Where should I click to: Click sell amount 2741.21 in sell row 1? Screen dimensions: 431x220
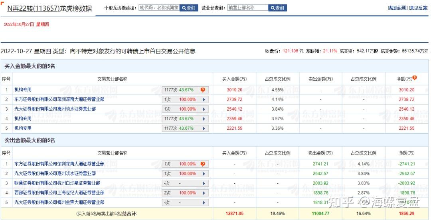(320, 164)
